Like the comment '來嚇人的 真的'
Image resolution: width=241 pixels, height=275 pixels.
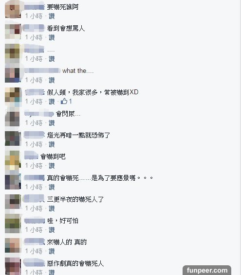click(52, 251)
